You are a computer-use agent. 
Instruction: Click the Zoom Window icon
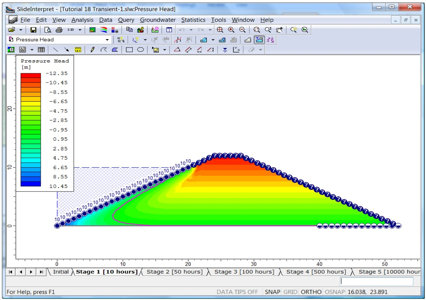click(257, 30)
